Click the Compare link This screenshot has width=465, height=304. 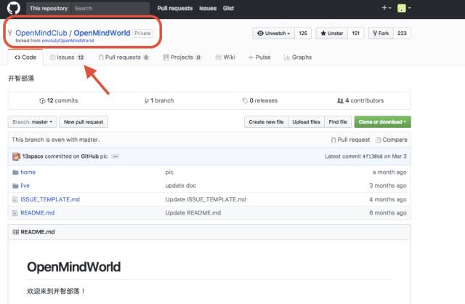(392, 140)
